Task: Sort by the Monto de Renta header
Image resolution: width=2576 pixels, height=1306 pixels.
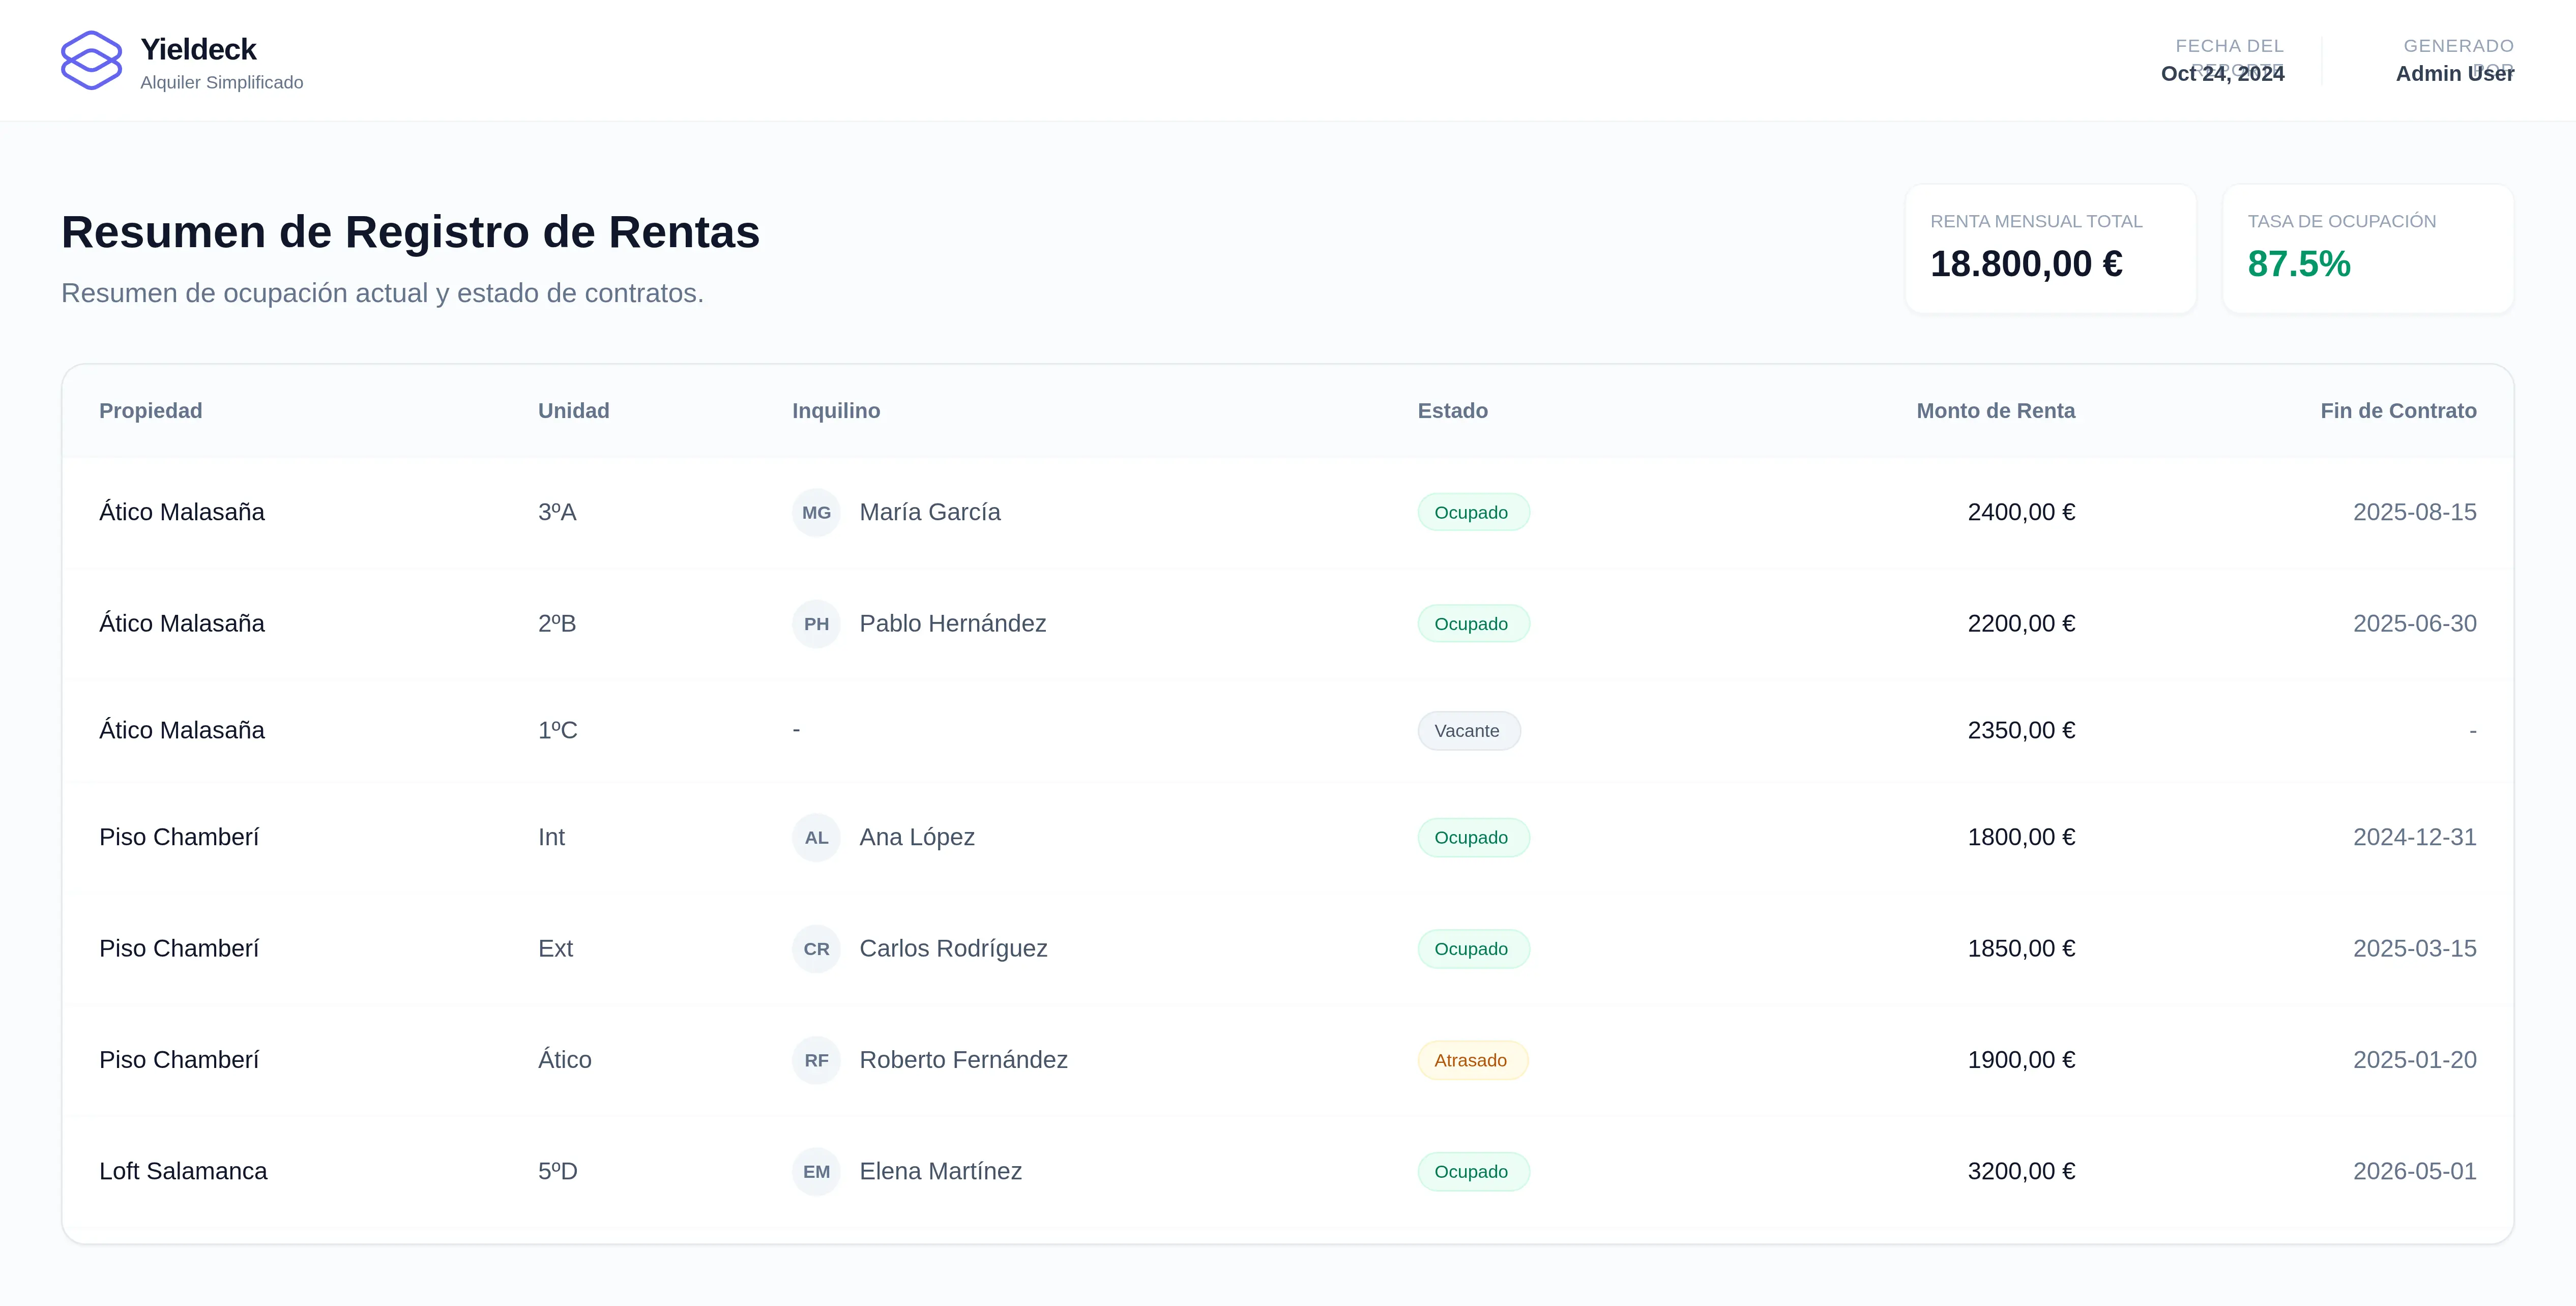Action: [x=1995, y=411]
